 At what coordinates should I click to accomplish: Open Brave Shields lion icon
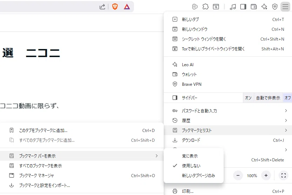click(x=115, y=7)
